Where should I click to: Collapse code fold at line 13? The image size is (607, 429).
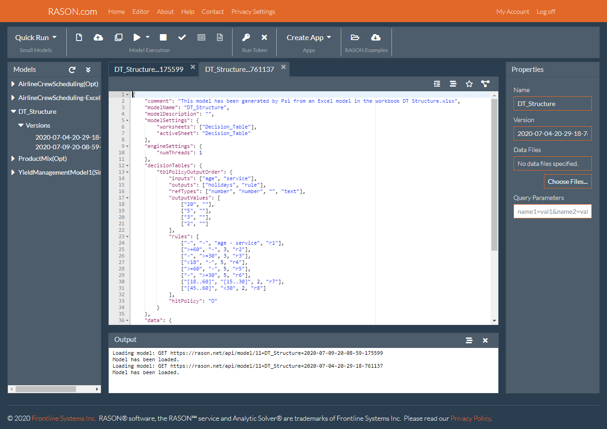click(x=128, y=172)
